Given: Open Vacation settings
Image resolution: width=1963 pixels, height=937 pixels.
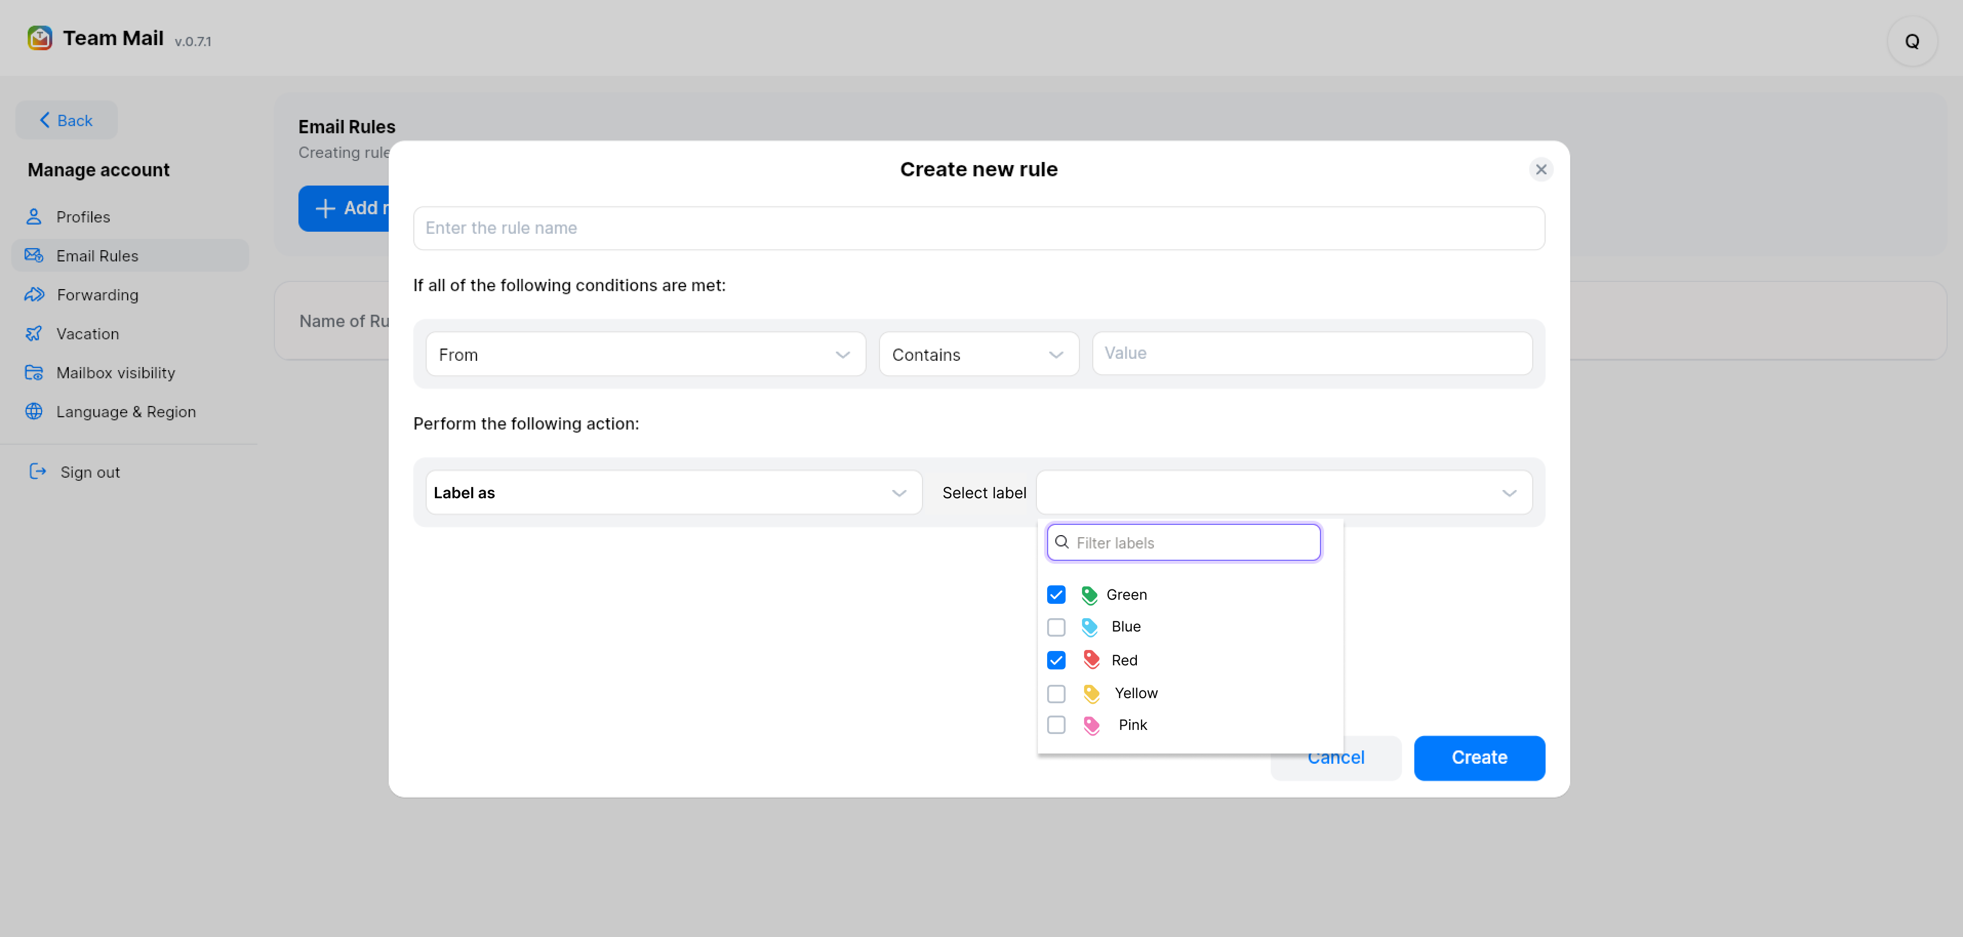Looking at the screenshot, I should pyautogui.click(x=130, y=334).
